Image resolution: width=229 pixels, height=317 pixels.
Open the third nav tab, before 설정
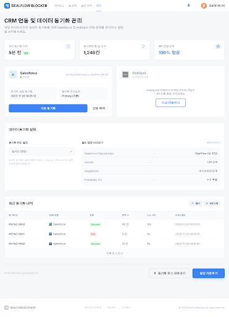(x=86, y=6)
